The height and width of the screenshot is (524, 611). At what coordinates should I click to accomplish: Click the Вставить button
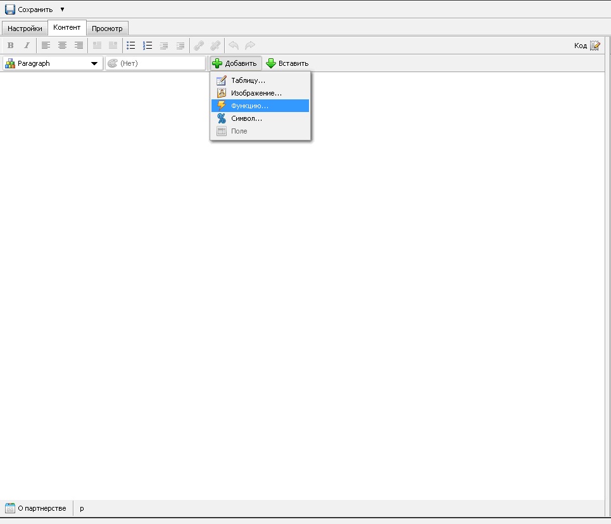(x=287, y=63)
